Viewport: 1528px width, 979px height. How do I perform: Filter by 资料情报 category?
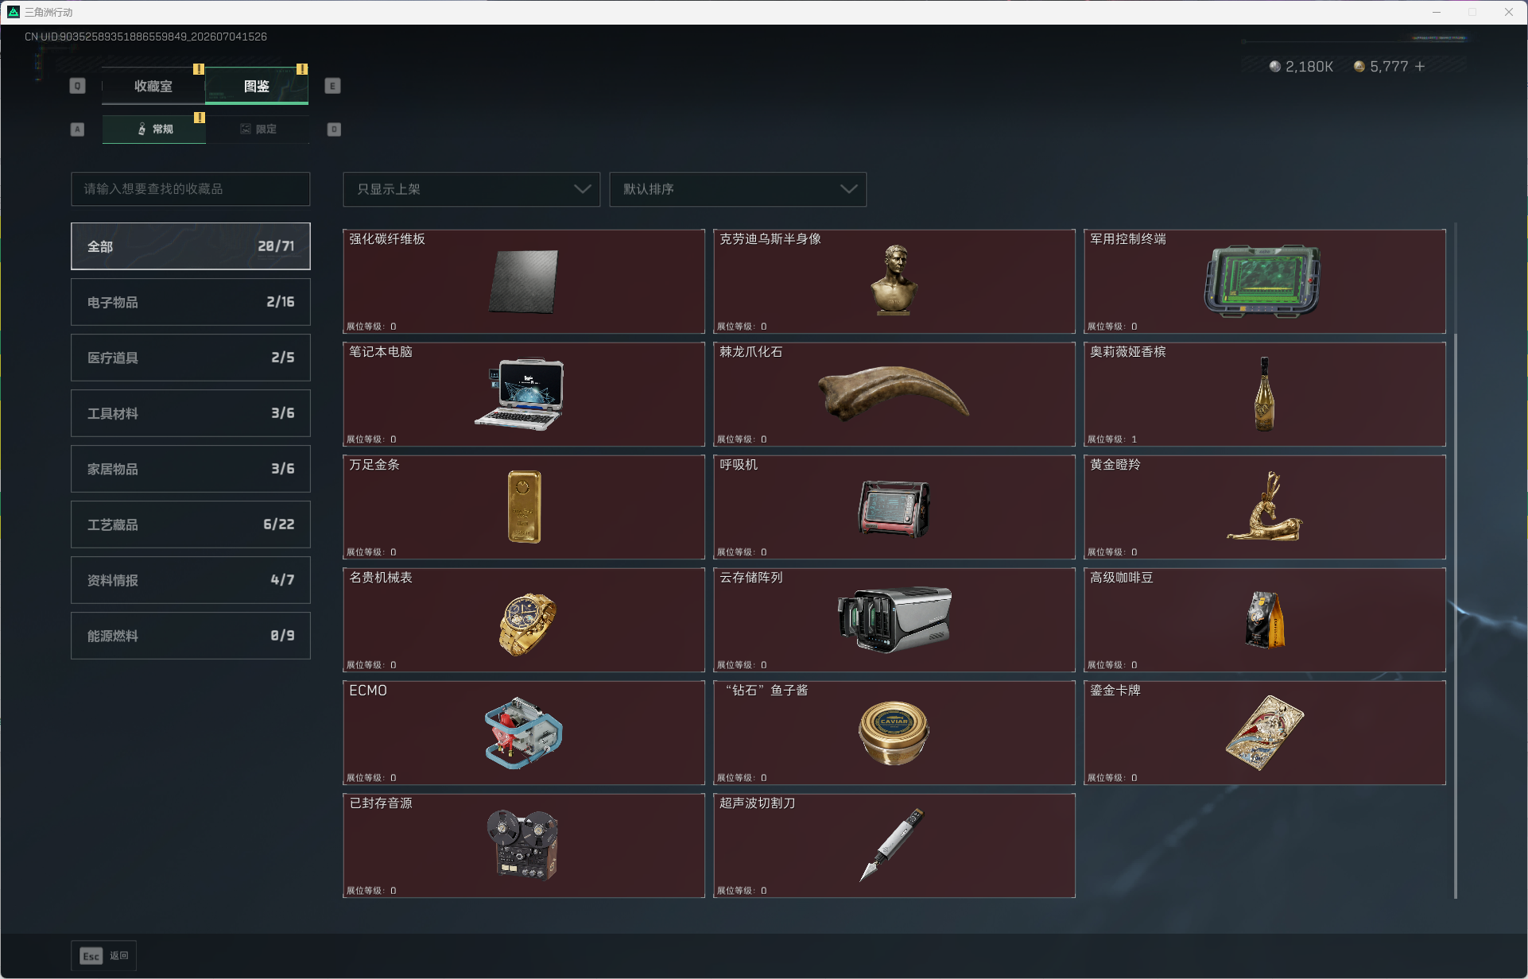click(x=191, y=580)
